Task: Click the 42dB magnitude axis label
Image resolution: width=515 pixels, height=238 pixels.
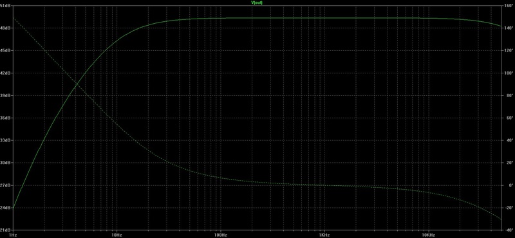Action: [x=6, y=73]
